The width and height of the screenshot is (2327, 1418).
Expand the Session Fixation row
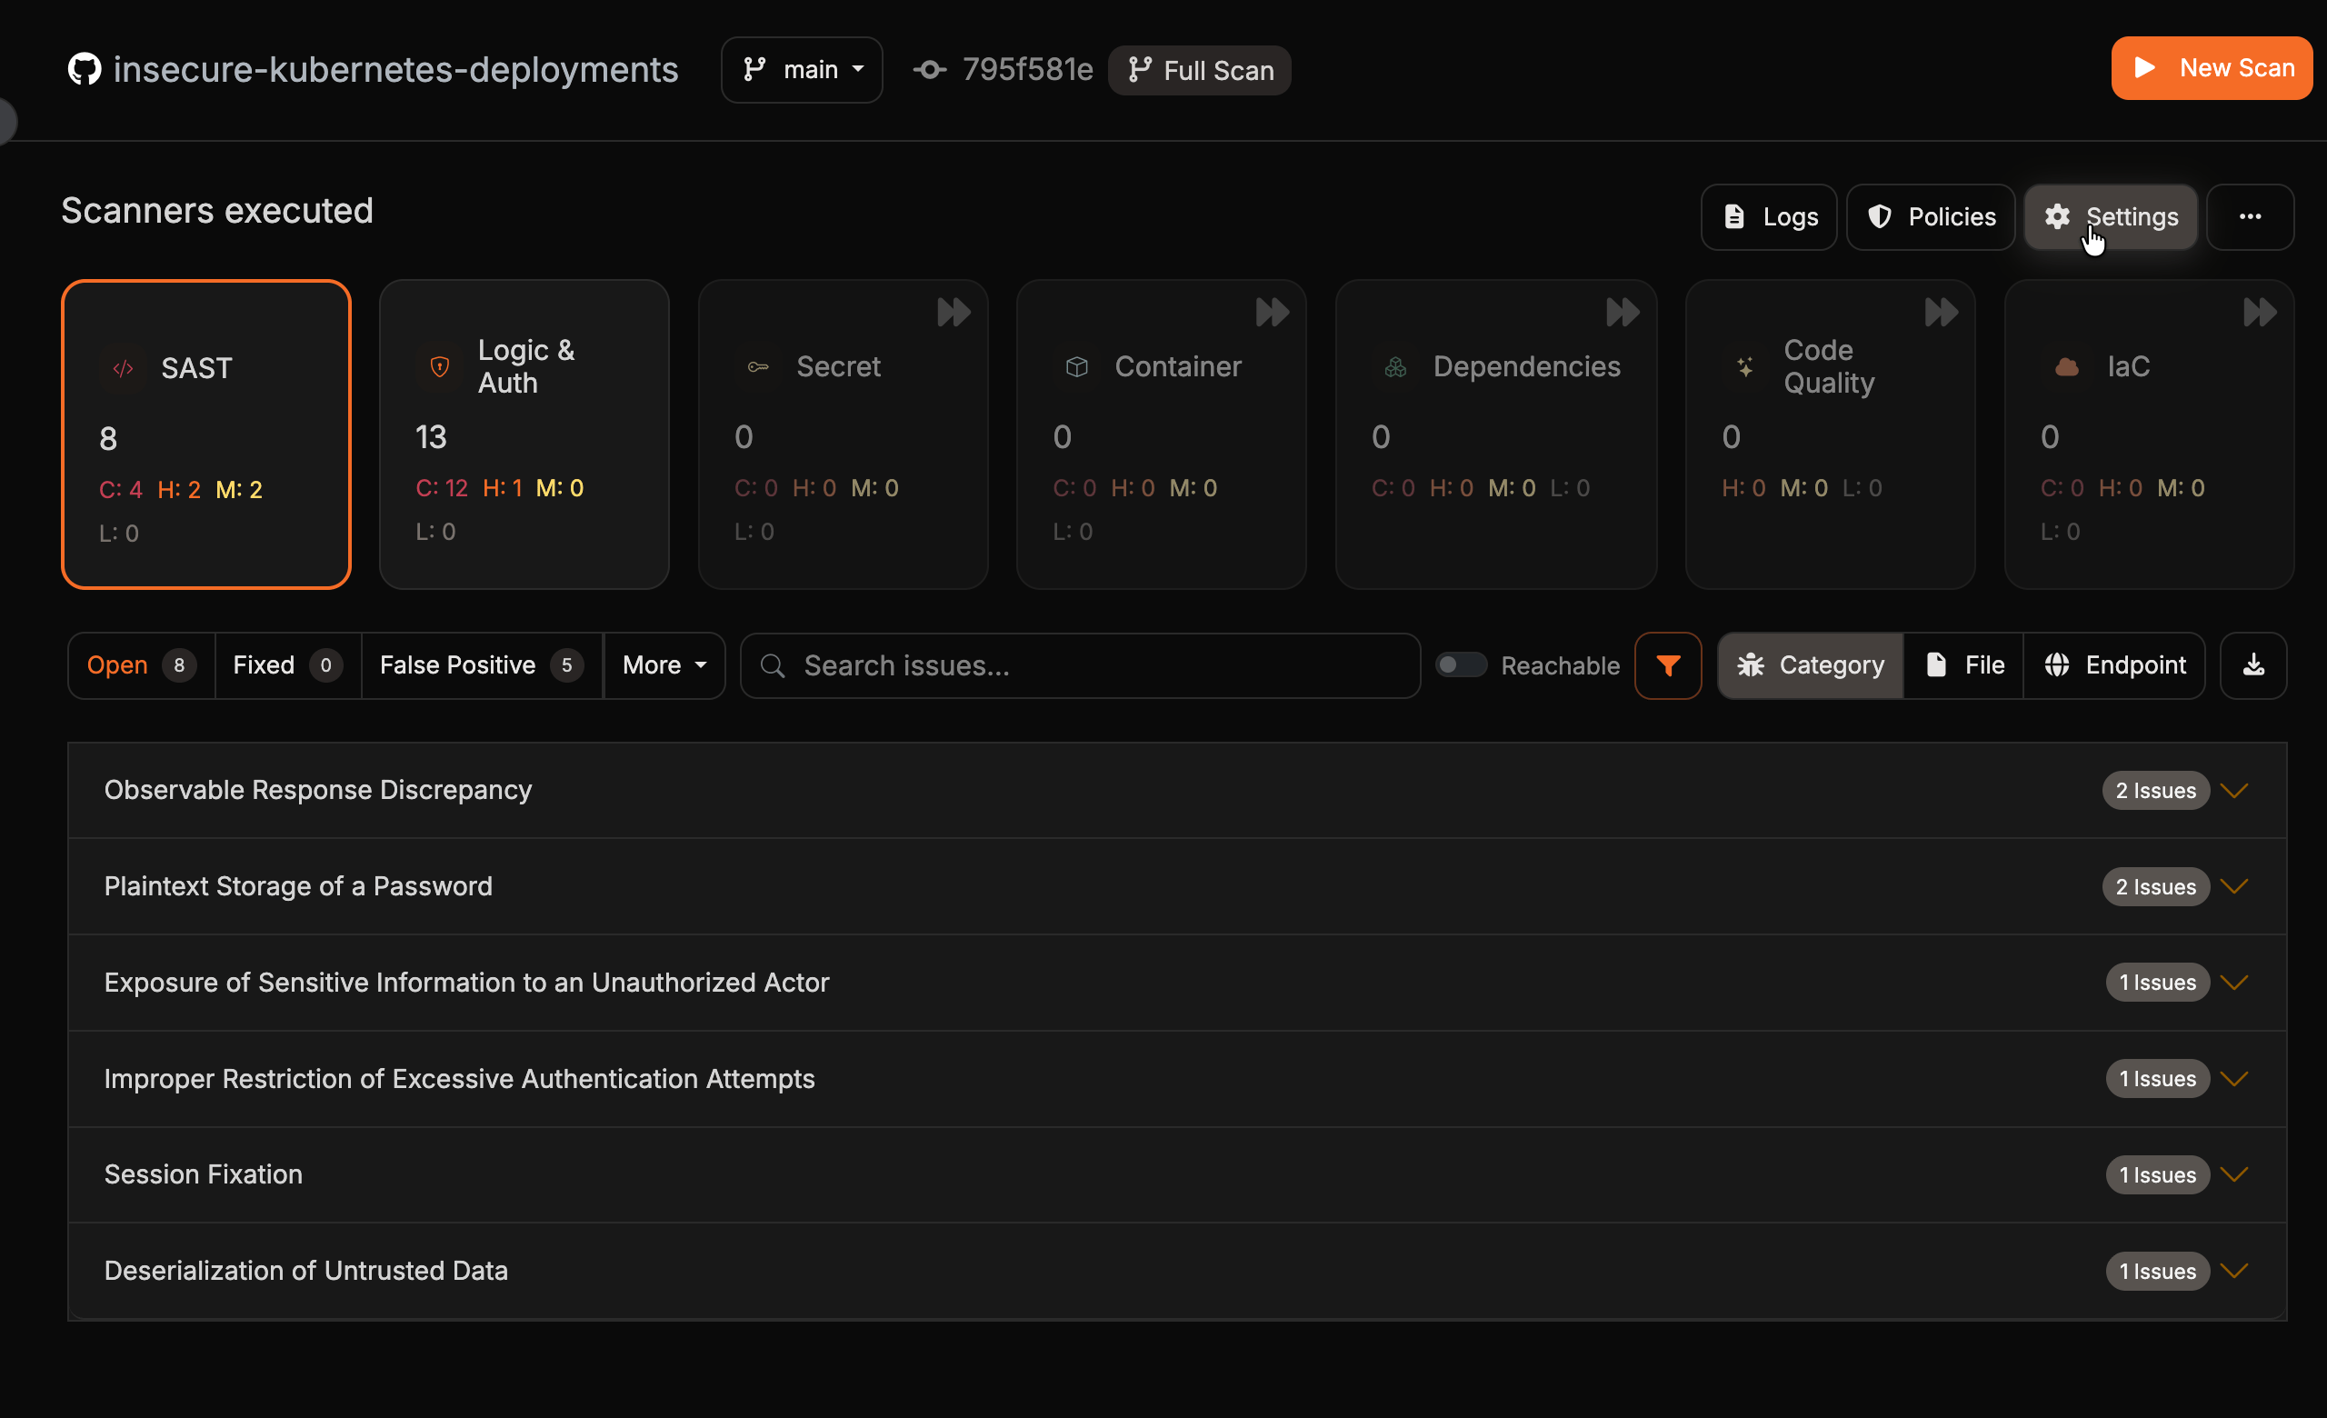pos(1177,1174)
